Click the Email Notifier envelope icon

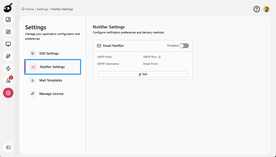(99, 46)
